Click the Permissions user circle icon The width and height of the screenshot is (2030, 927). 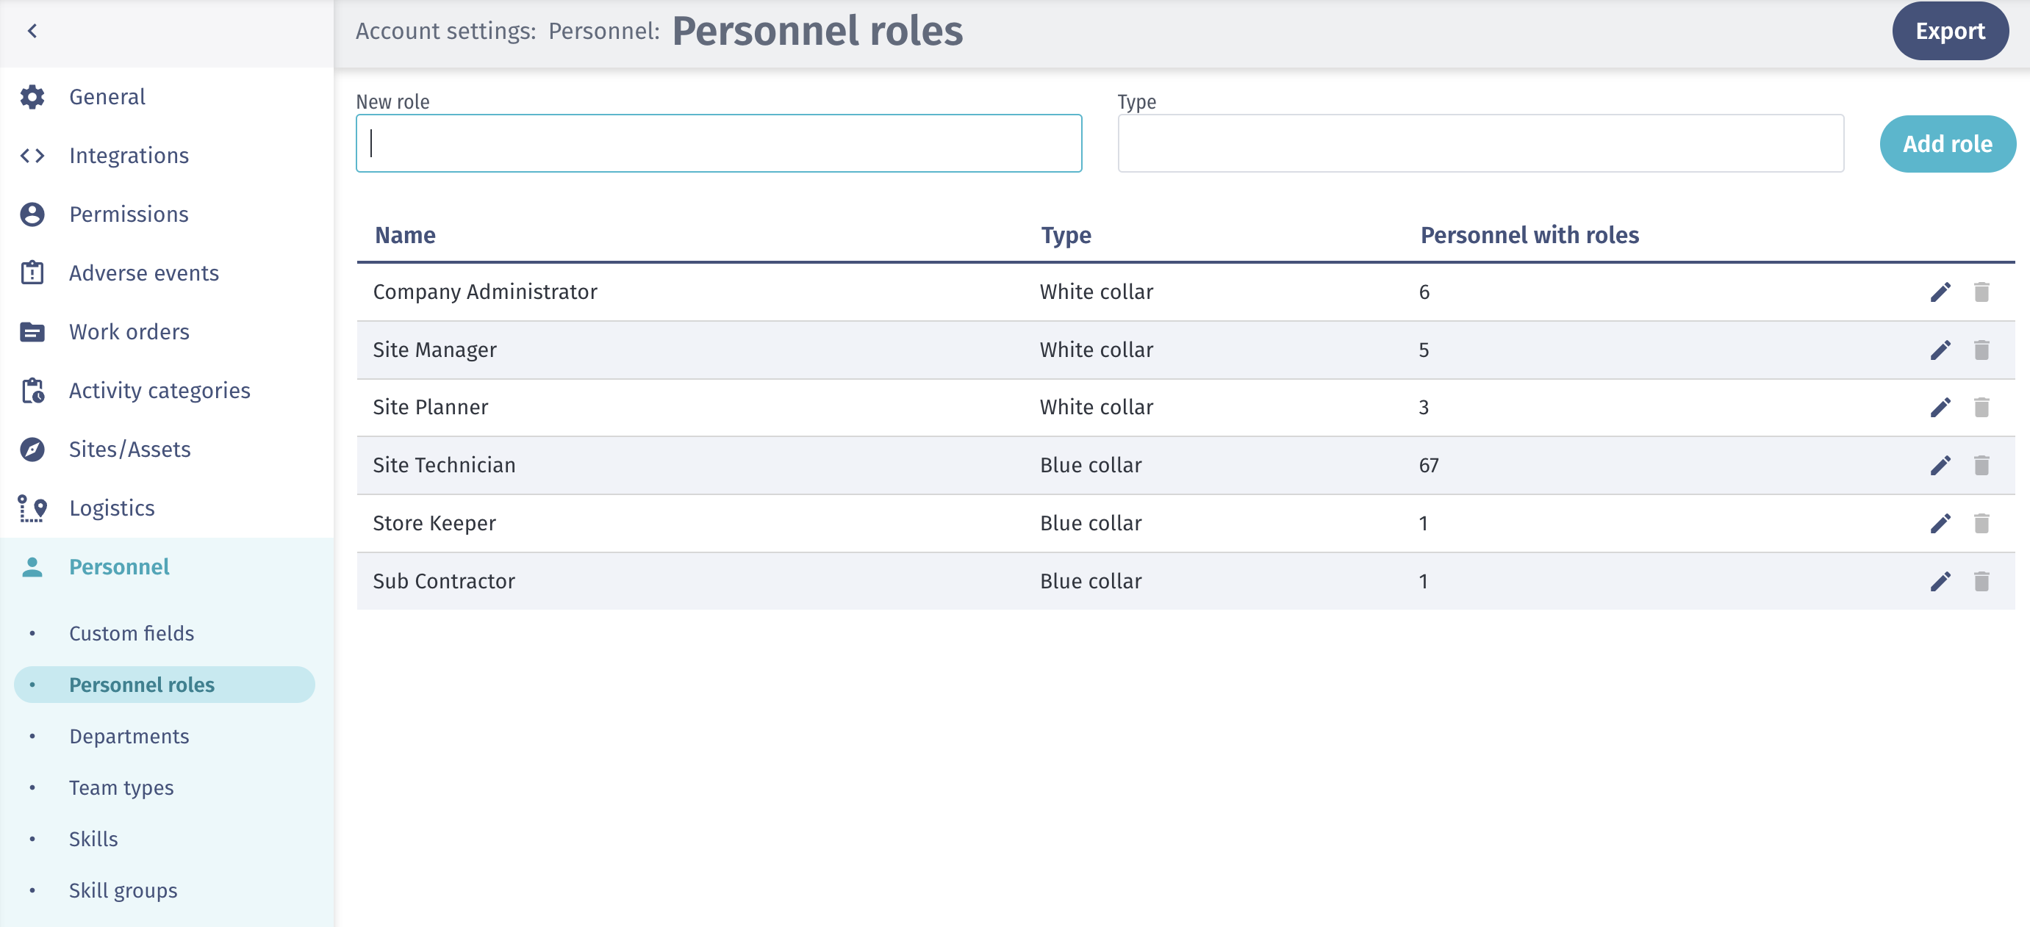pos(32,214)
